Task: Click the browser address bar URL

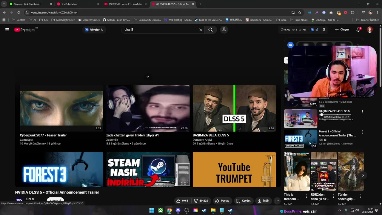Action: tap(54, 13)
